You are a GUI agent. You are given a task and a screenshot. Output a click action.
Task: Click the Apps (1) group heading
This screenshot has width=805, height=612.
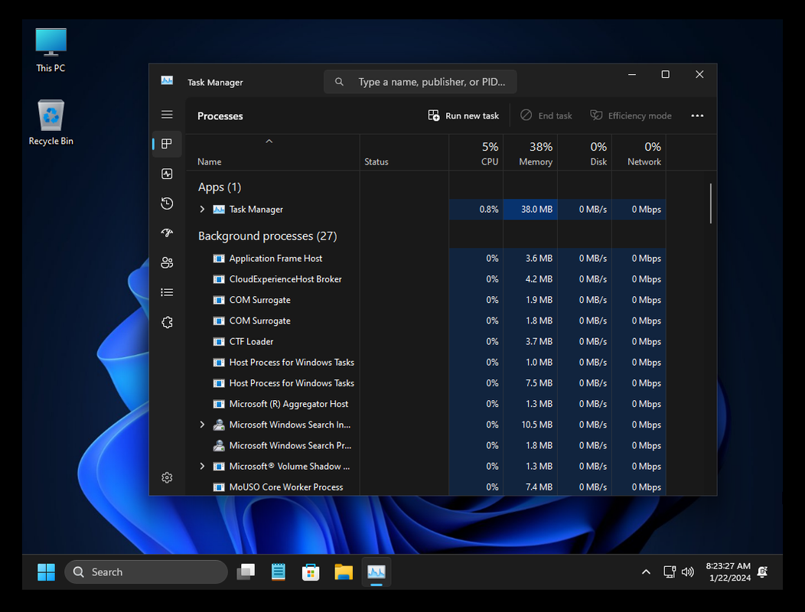click(220, 187)
